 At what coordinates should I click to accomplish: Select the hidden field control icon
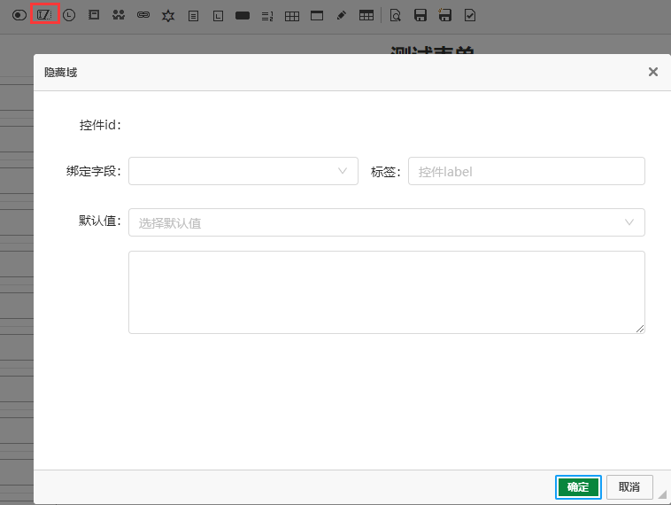44,15
